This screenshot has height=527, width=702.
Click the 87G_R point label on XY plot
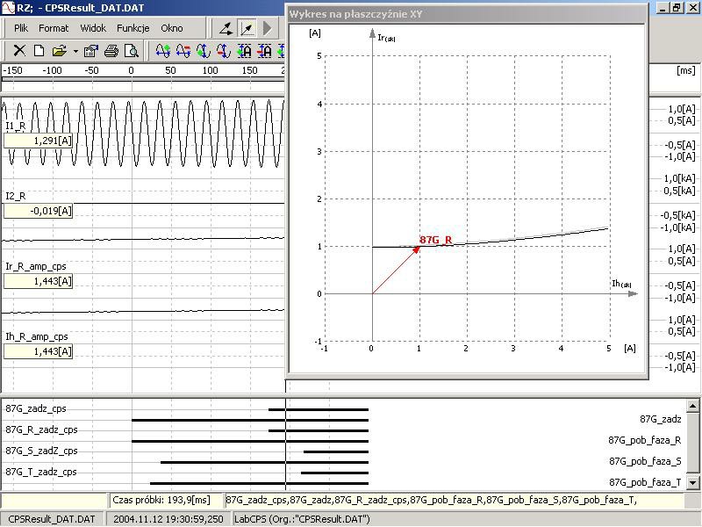point(435,240)
